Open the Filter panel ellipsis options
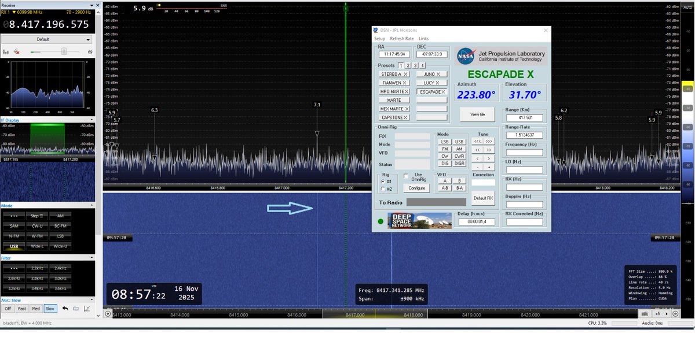 [x=13, y=268]
